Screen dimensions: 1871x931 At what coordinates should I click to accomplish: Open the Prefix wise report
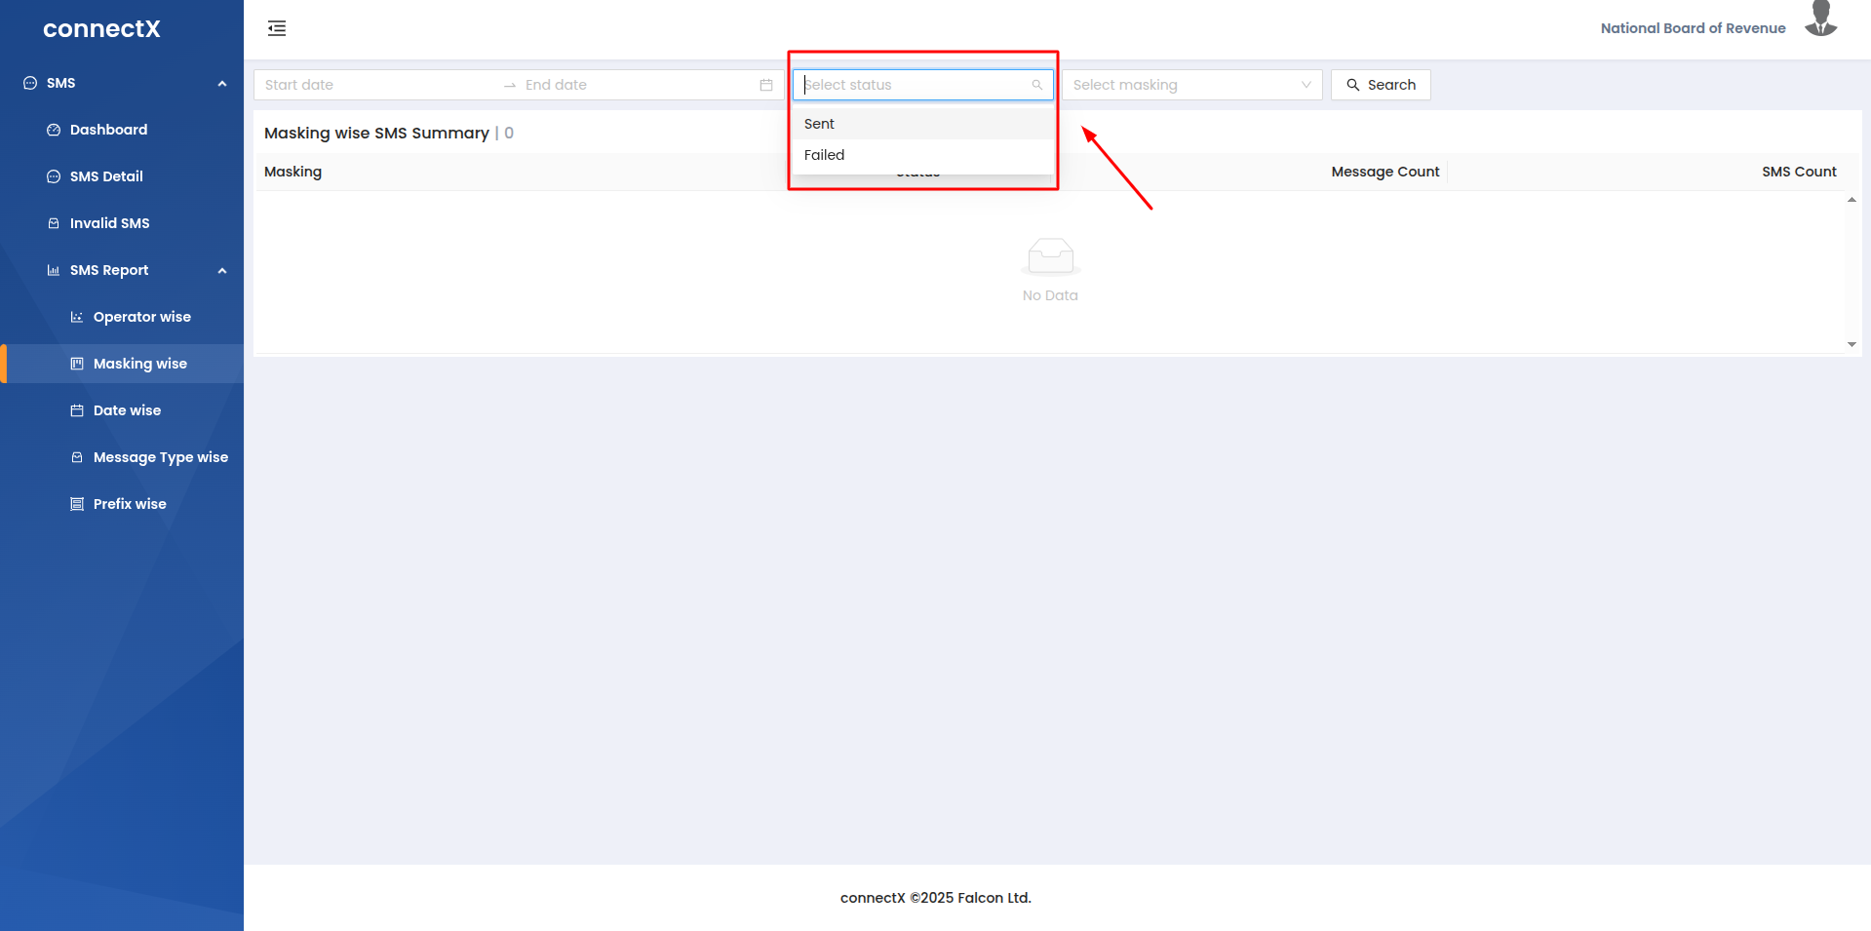pos(130,504)
